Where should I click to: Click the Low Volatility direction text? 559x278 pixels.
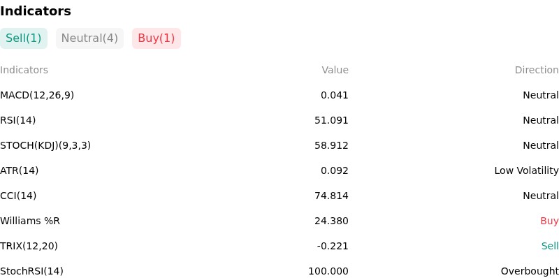click(x=526, y=170)
